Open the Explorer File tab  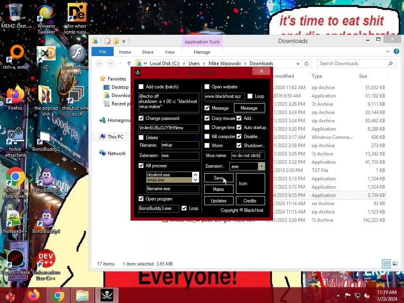tap(103, 52)
